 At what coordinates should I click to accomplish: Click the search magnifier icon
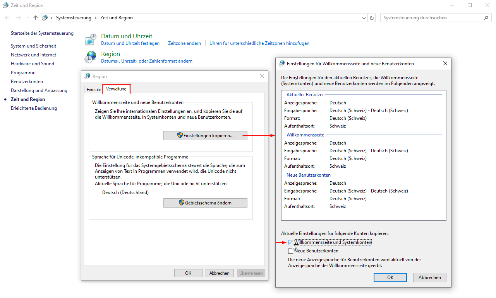click(486, 18)
